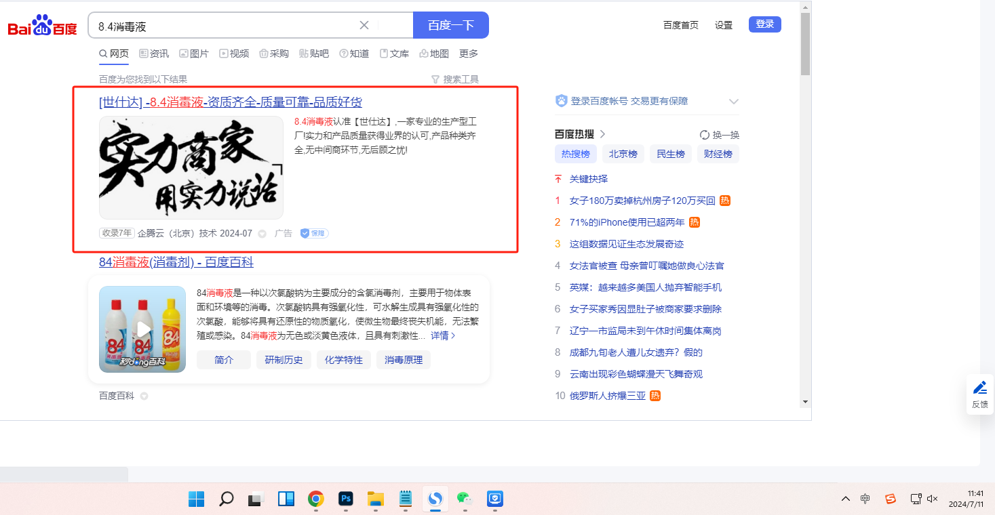This screenshot has height=515, width=995.
Task: Clear the search box with the X icon
Action: (364, 25)
